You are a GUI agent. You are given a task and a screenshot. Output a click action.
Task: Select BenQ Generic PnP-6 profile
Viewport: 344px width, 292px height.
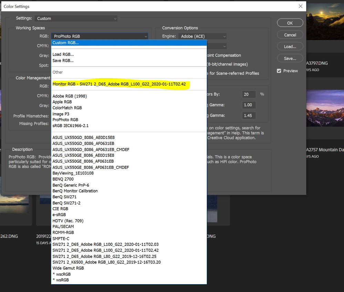[x=129, y=185]
